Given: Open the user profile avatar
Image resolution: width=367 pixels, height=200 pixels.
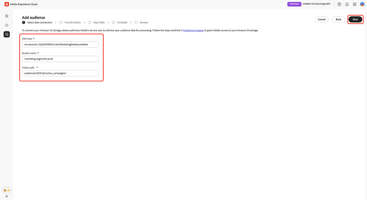Looking at the screenshot, I should [362, 4].
